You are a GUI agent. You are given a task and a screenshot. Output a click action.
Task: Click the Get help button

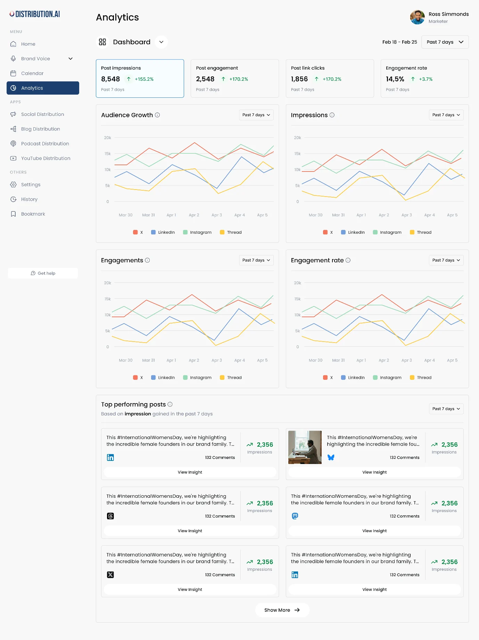(43, 273)
